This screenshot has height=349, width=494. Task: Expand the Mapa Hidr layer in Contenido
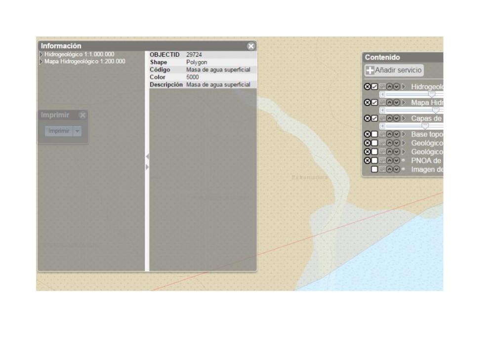tap(404, 103)
